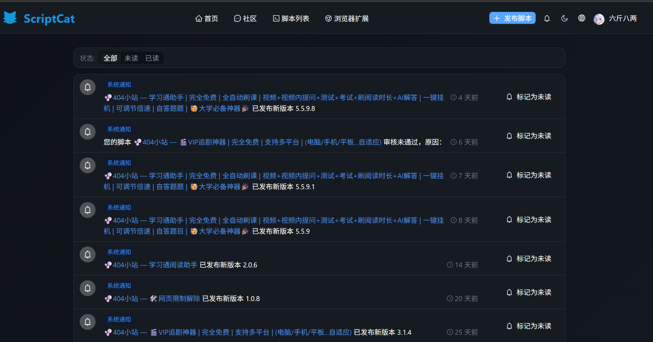Click bell avatar of the 5.5.9 version notification

pyautogui.click(x=88, y=210)
